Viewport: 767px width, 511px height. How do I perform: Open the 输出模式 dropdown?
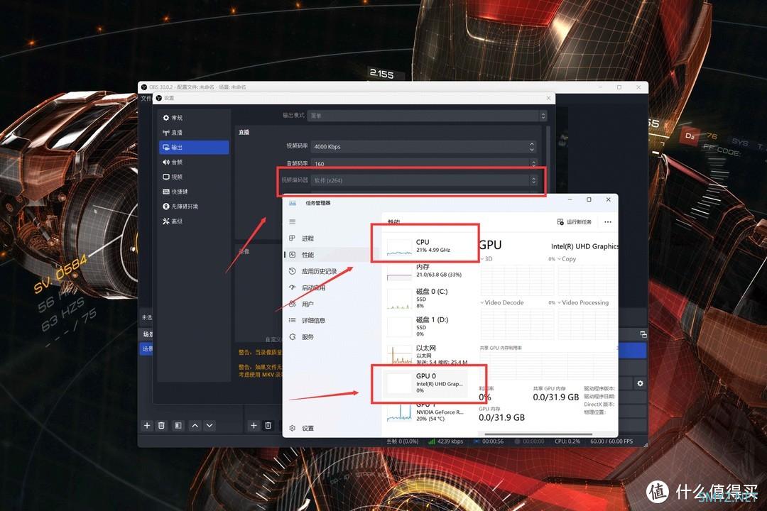[427, 116]
